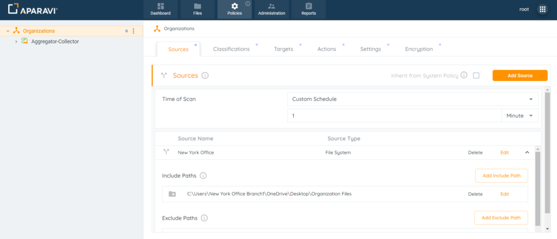
Task: Click the outer panel scrollbar
Action: (547, 153)
